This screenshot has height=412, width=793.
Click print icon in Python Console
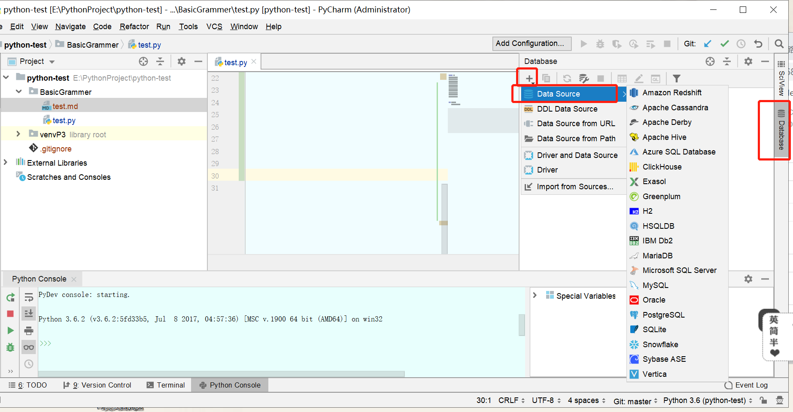click(x=29, y=330)
